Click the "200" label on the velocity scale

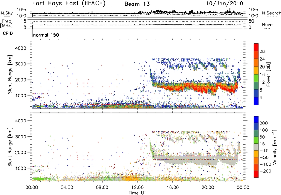(264, 123)
